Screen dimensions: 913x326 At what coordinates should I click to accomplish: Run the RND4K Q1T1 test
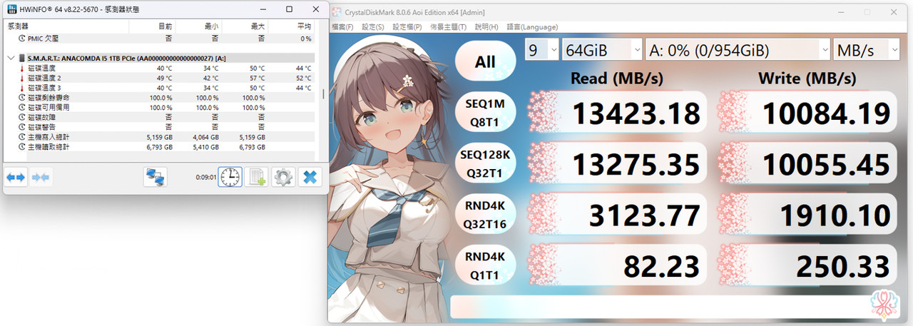pyautogui.click(x=485, y=267)
